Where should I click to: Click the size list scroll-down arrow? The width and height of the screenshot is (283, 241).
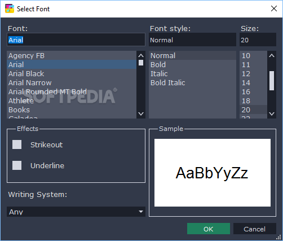[x=272, y=113]
